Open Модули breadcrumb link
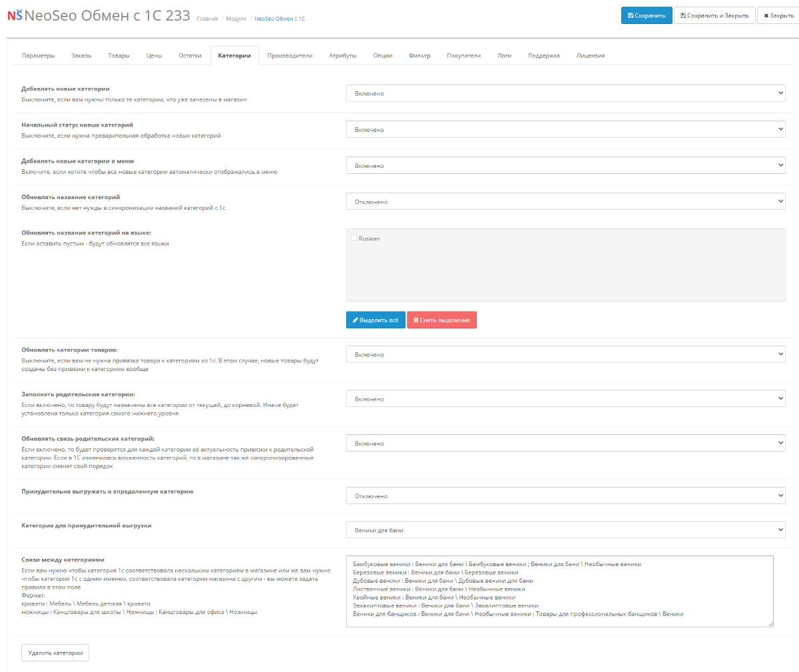The width and height of the screenshot is (799, 672). [x=236, y=19]
